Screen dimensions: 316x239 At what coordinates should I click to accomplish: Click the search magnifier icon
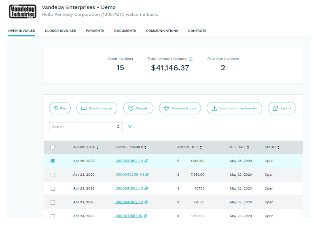click(118, 127)
